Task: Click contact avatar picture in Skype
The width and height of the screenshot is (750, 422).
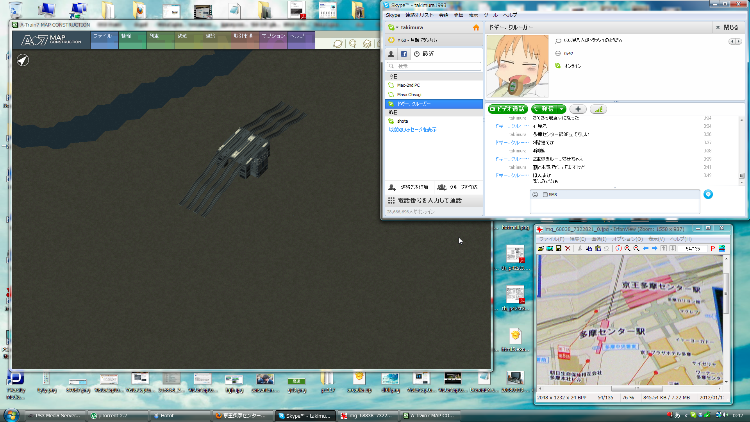Action: coord(517,66)
